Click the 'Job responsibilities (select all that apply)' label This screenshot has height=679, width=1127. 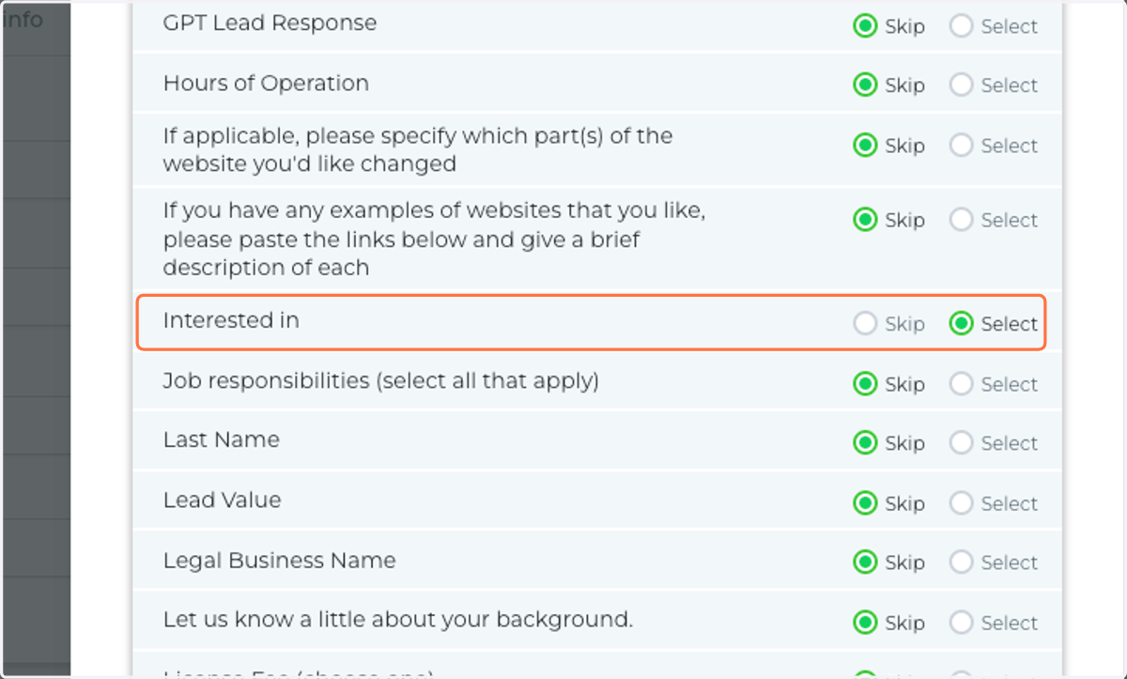tap(380, 381)
